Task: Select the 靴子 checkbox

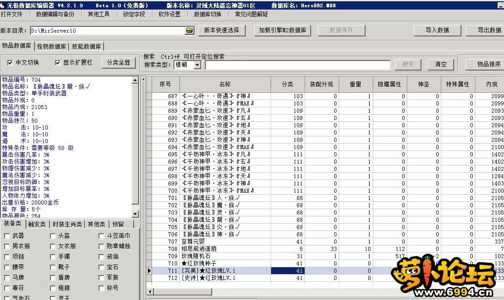Action: click(53, 267)
